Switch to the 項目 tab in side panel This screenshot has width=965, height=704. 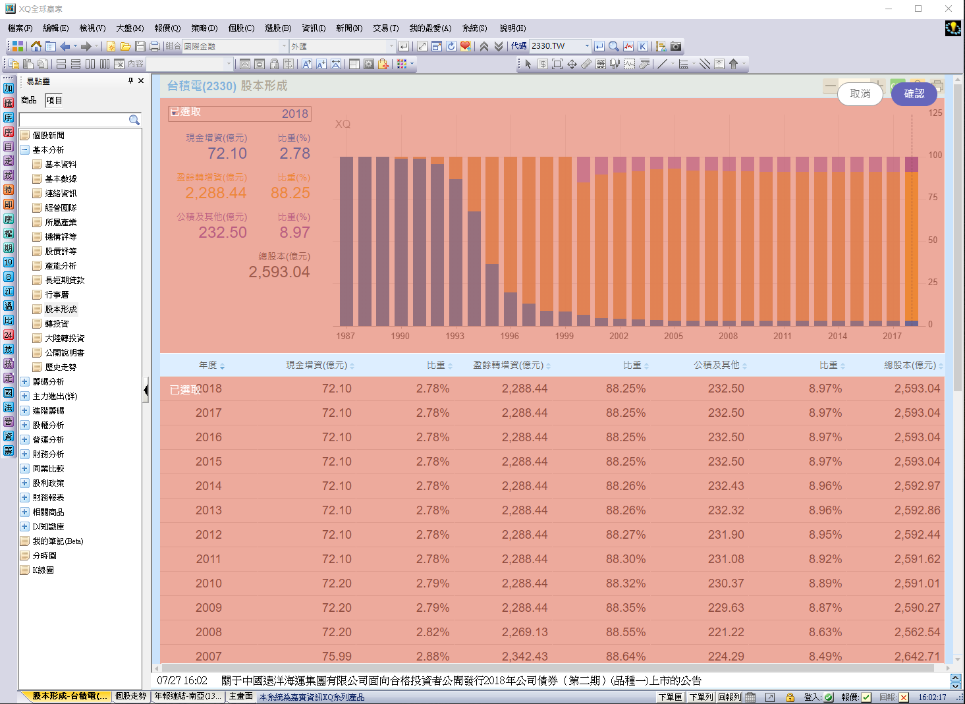click(54, 100)
